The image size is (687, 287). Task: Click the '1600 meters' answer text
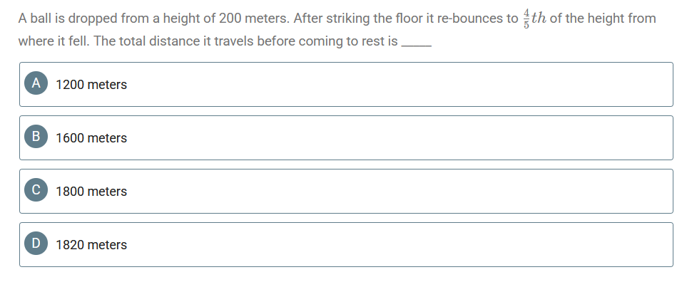point(91,138)
